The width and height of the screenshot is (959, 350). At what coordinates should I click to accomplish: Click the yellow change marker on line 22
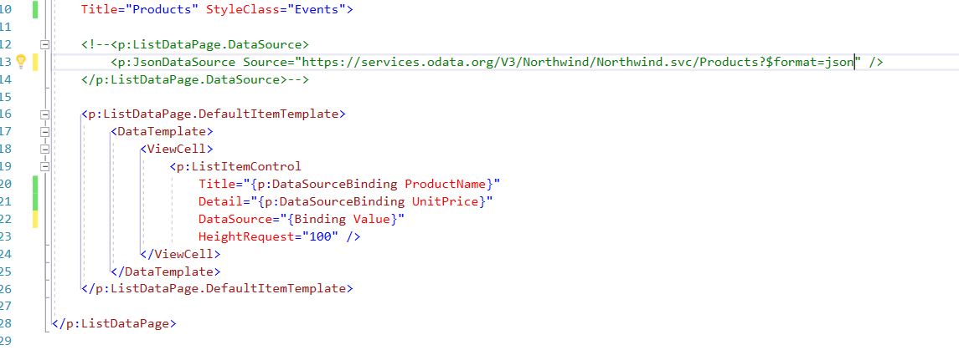(35, 218)
